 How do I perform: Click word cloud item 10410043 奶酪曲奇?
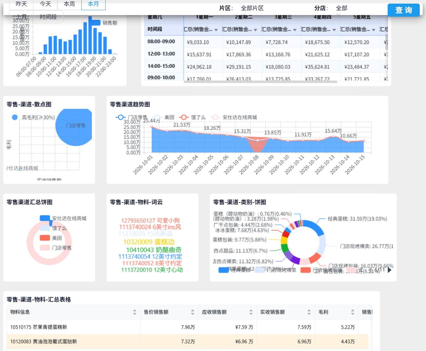tap(154, 250)
